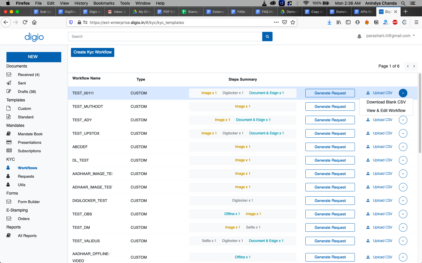This screenshot has width=422, height=263.
Task: Click the blue search magnifier icon
Action: pos(267,37)
